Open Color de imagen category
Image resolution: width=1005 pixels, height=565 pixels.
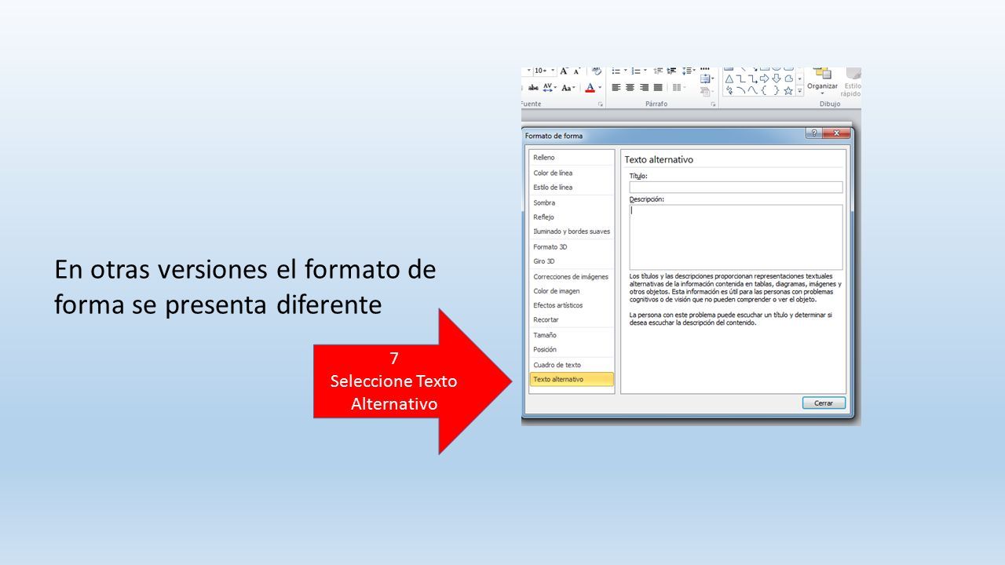[x=572, y=291]
